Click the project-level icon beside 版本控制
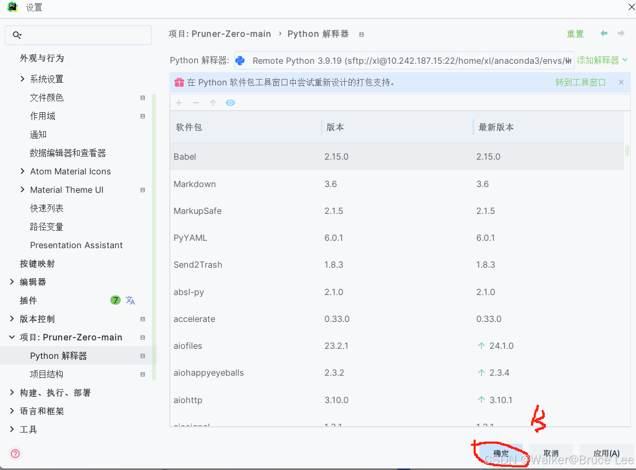Image resolution: width=636 pixels, height=470 pixels. point(142,319)
